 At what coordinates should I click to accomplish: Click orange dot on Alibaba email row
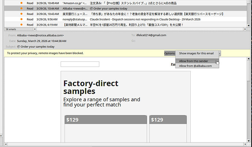22,8
